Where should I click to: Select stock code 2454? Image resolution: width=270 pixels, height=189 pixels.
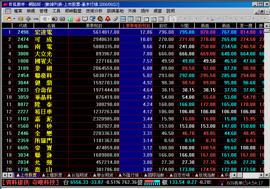(x=23, y=75)
